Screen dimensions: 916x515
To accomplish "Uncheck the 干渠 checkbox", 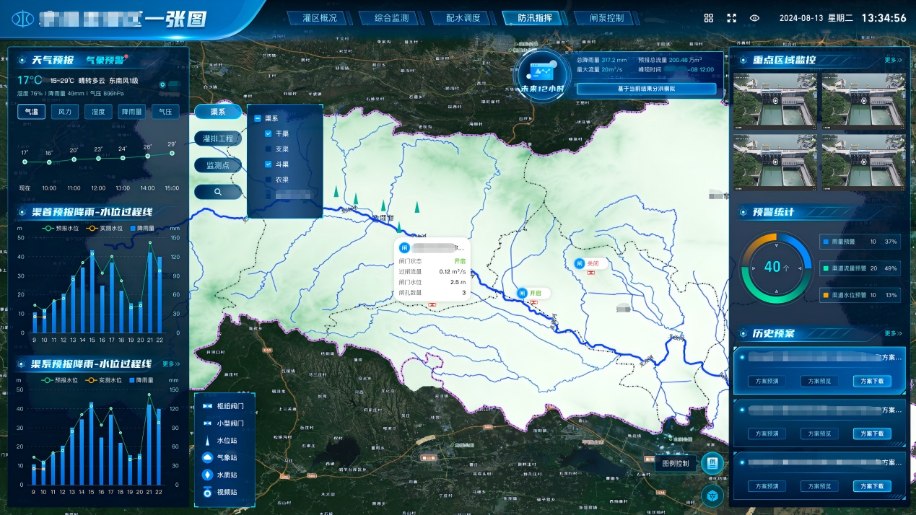I will (x=269, y=133).
